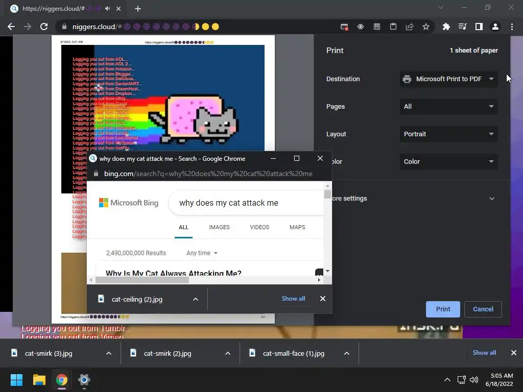Open the Extensions puzzle-piece menu
Viewport: 523px width, 392px height.
pos(446,27)
